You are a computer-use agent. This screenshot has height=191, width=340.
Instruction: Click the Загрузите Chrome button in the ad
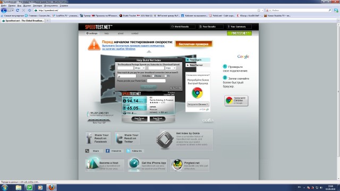point(198,105)
